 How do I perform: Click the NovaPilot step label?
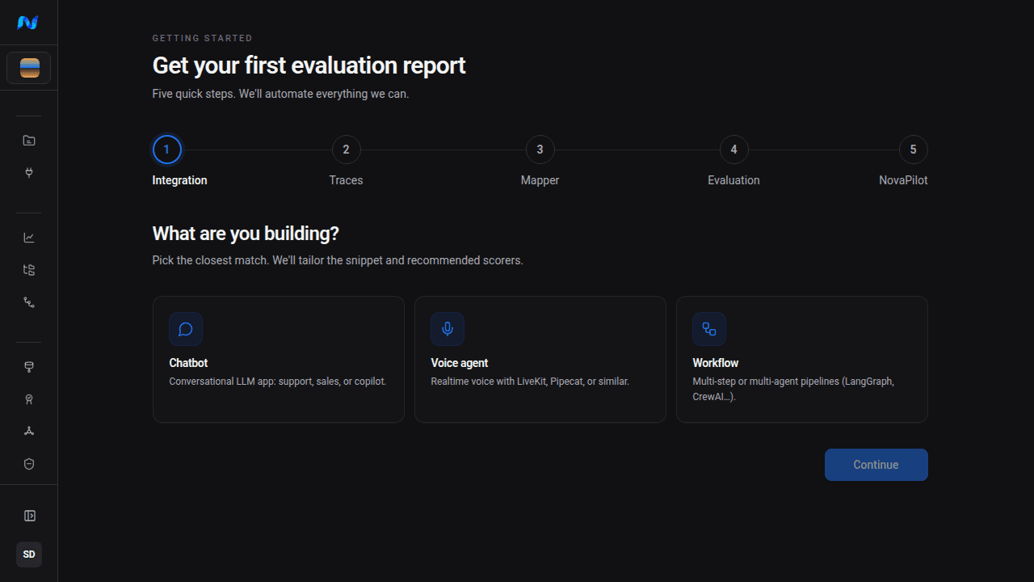tap(903, 180)
